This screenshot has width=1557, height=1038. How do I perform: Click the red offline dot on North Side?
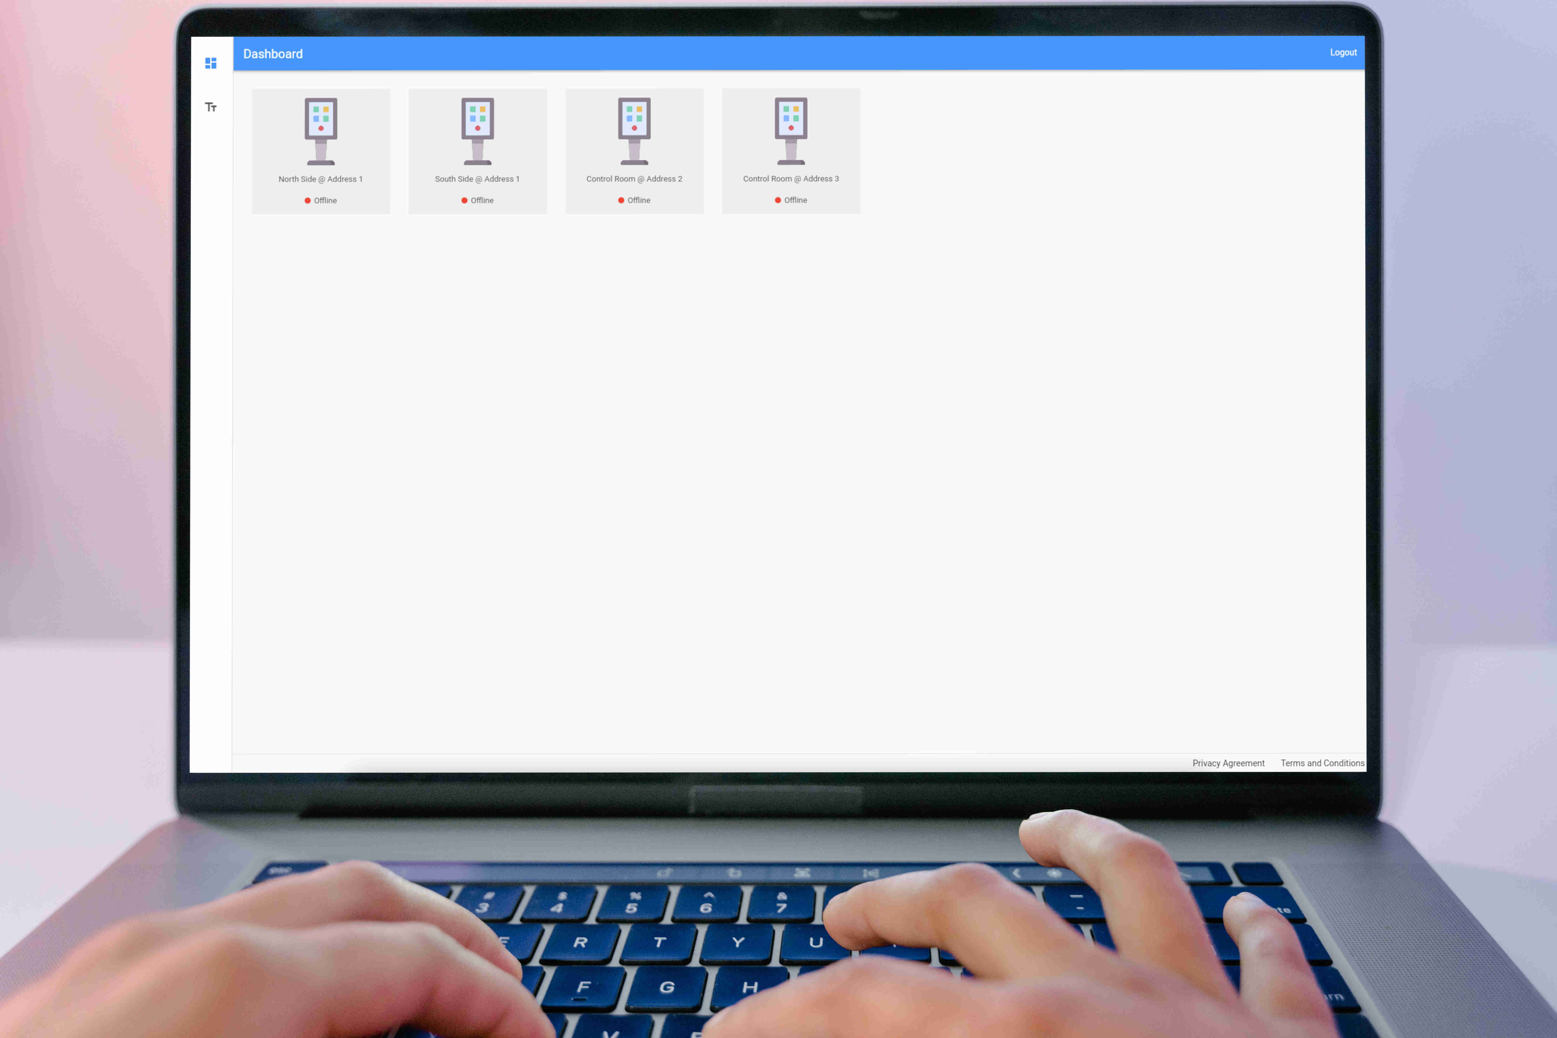[308, 200]
